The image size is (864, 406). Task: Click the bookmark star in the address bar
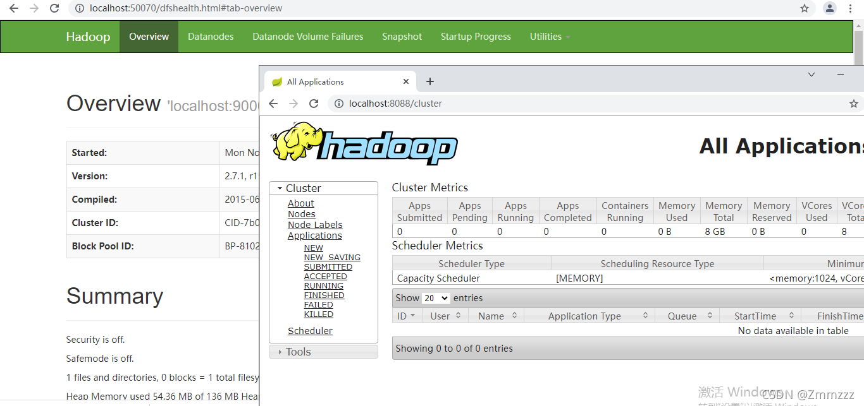[x=804, y=8]
